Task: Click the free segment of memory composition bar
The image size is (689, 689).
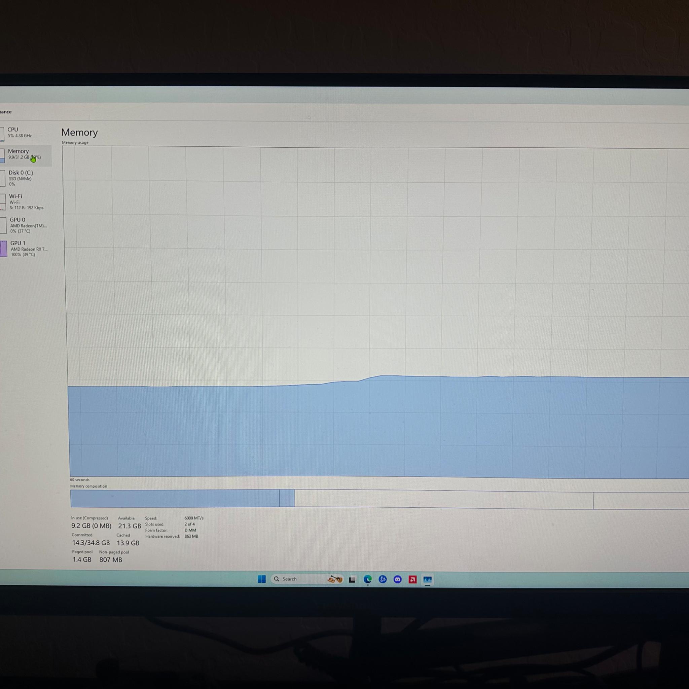Action: pos(641,501)
